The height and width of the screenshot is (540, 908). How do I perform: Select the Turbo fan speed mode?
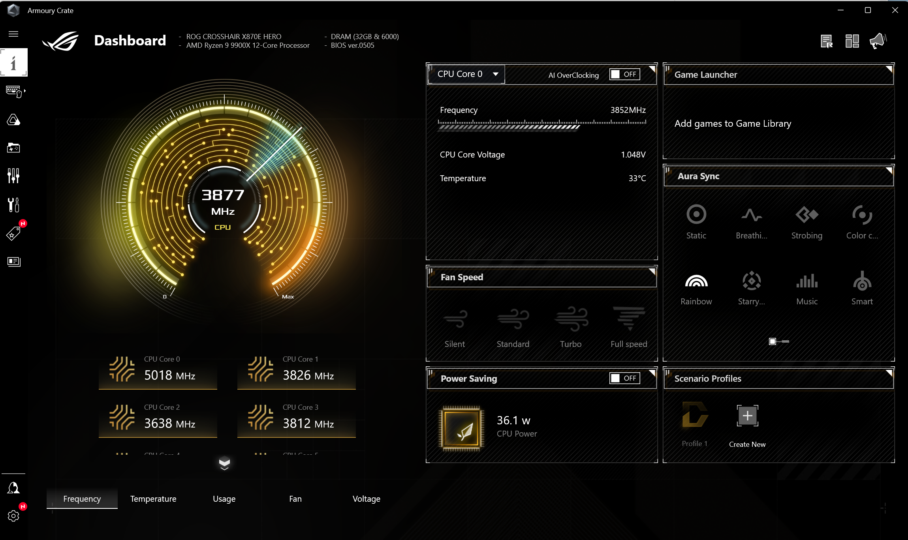(x=571, y=319)
